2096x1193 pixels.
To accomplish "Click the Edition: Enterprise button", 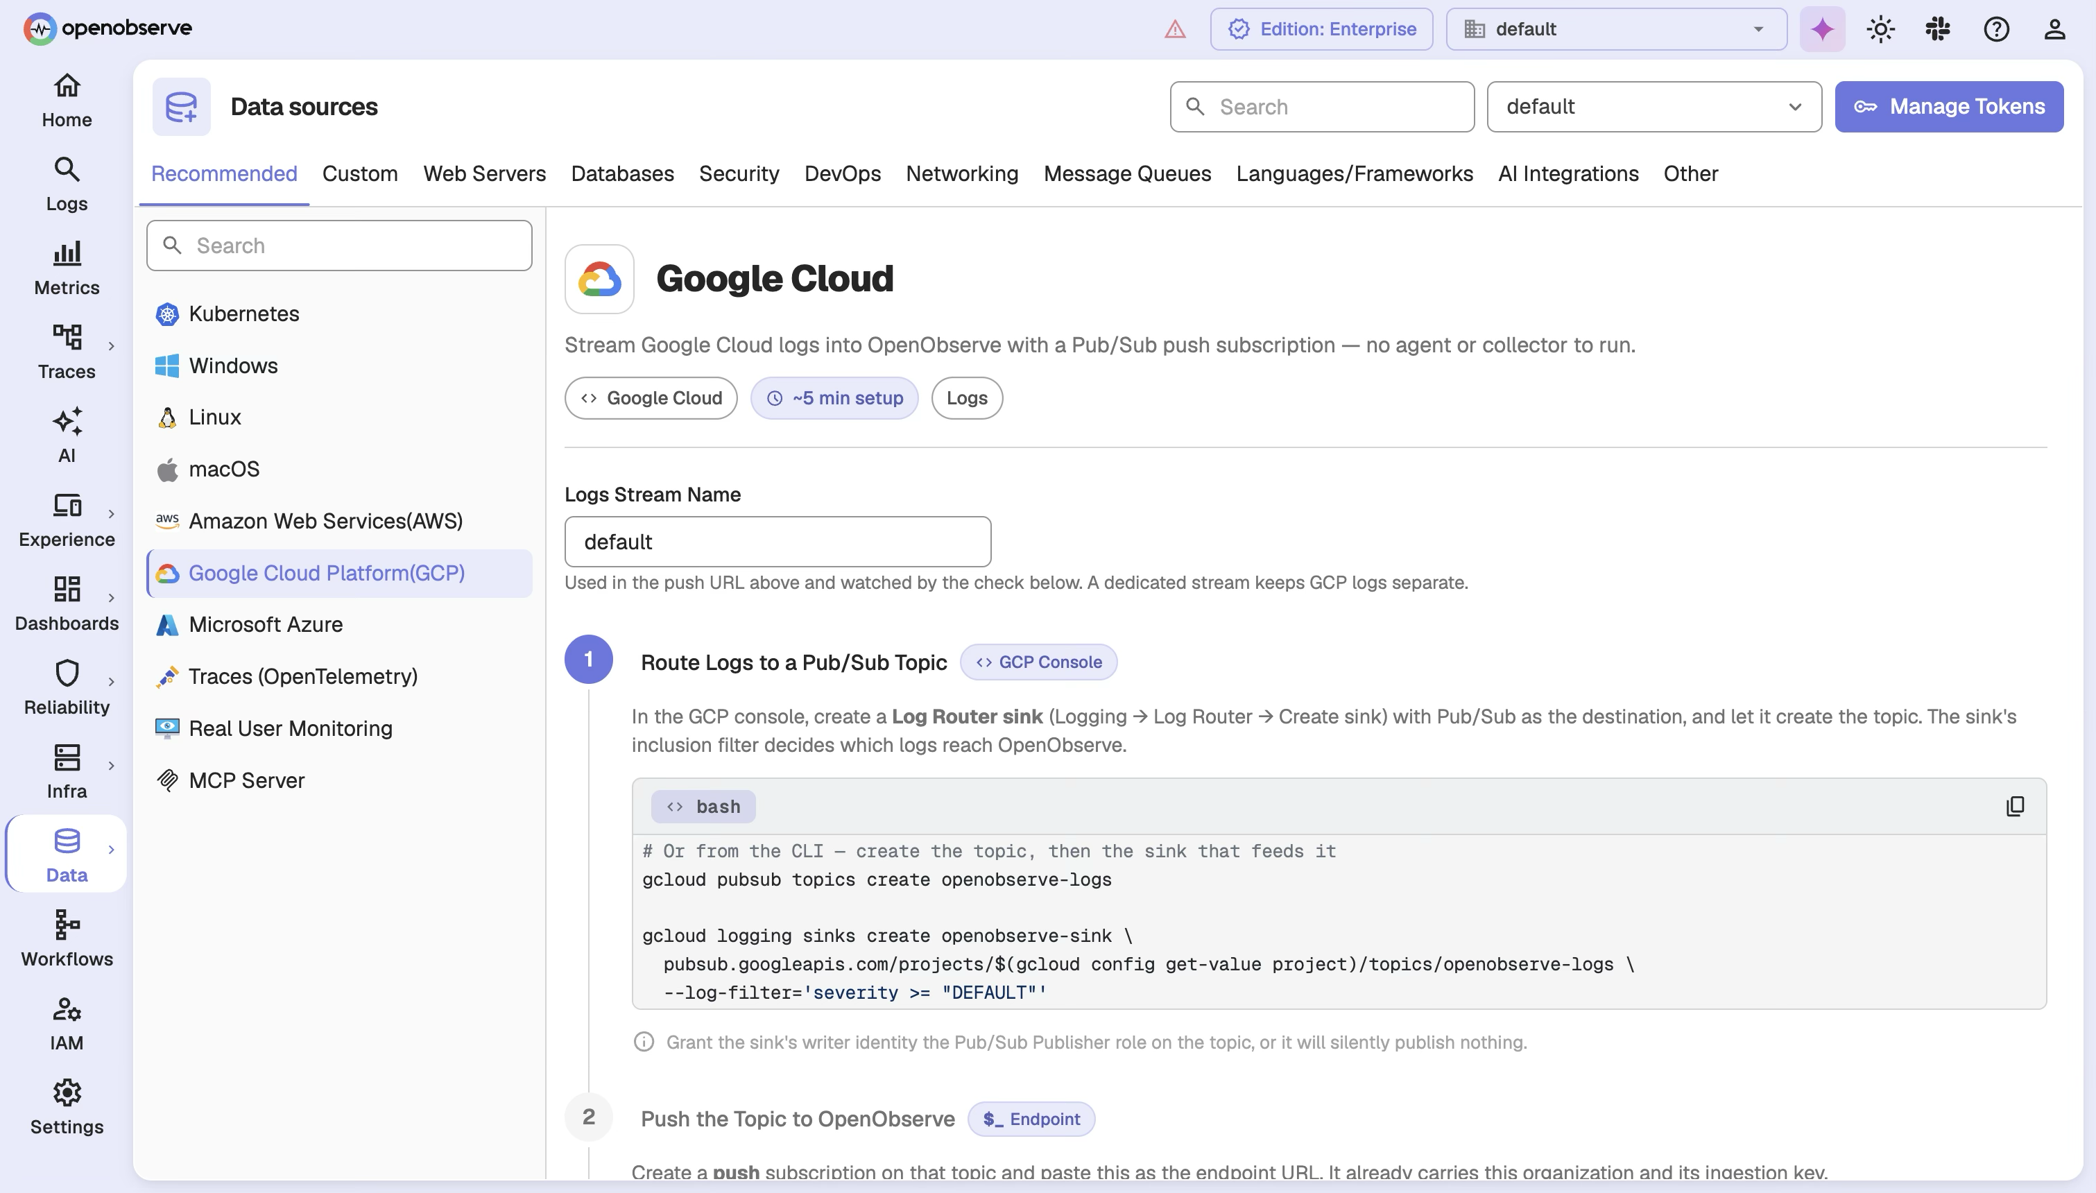I will pyautogui.click(x=1321, y=30).
